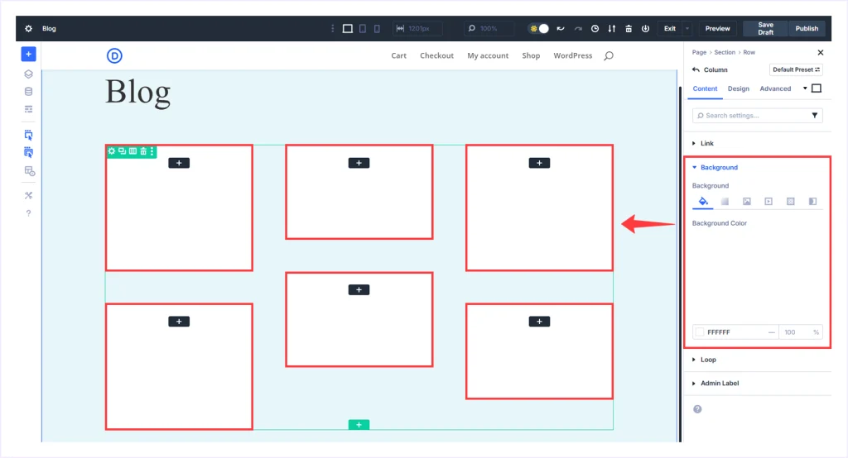Screen dimensions: 848x458
Task: Click the Publish button
Action: 807,29
